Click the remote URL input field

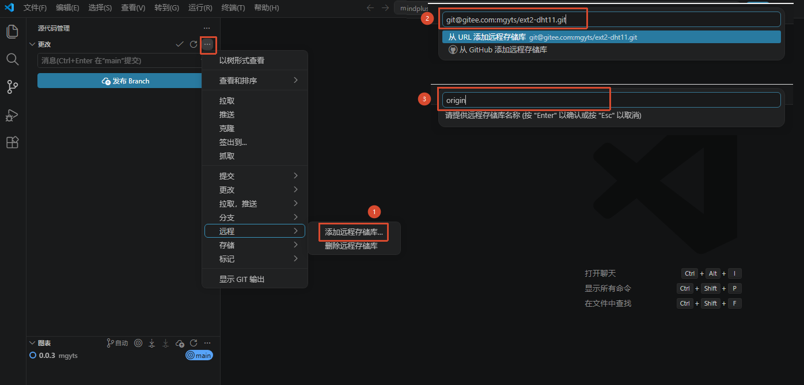click(x=611, y=19)
